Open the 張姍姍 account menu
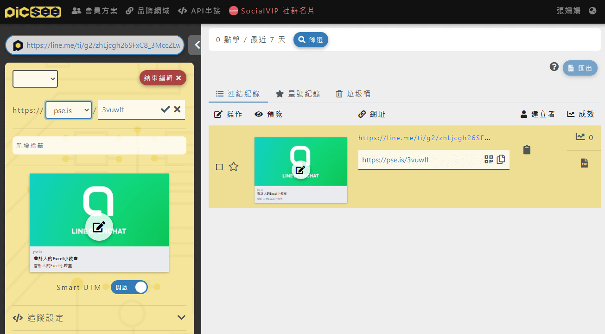Viewport: 605px width, 334px height. tap(568, 11)
